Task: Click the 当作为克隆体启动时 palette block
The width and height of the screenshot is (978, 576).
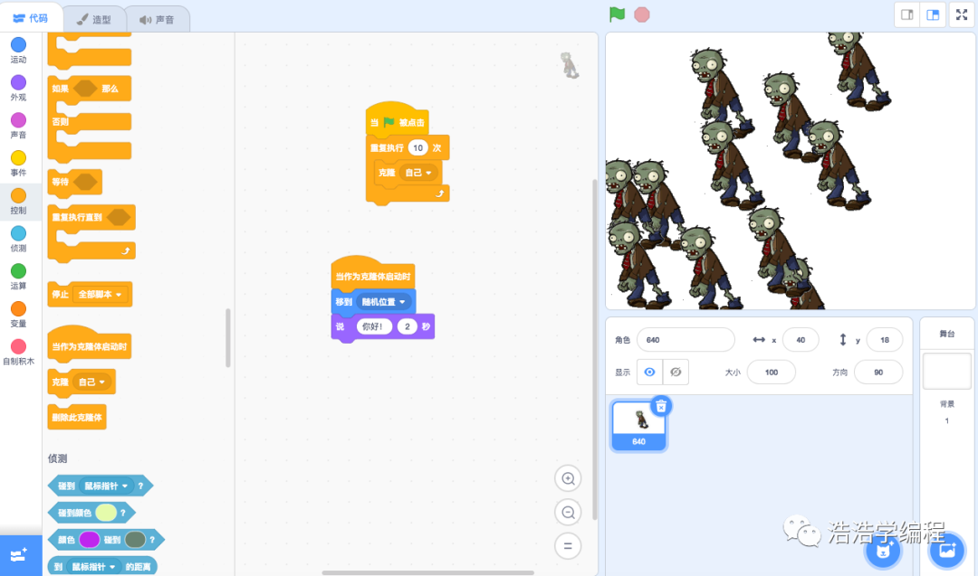Action: tap(89, 344)
